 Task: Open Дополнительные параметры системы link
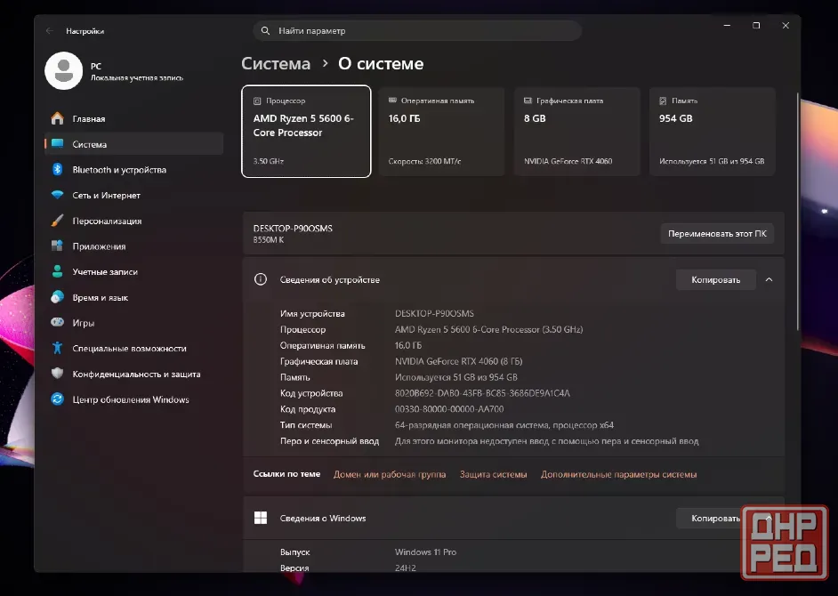coord(619,474)
